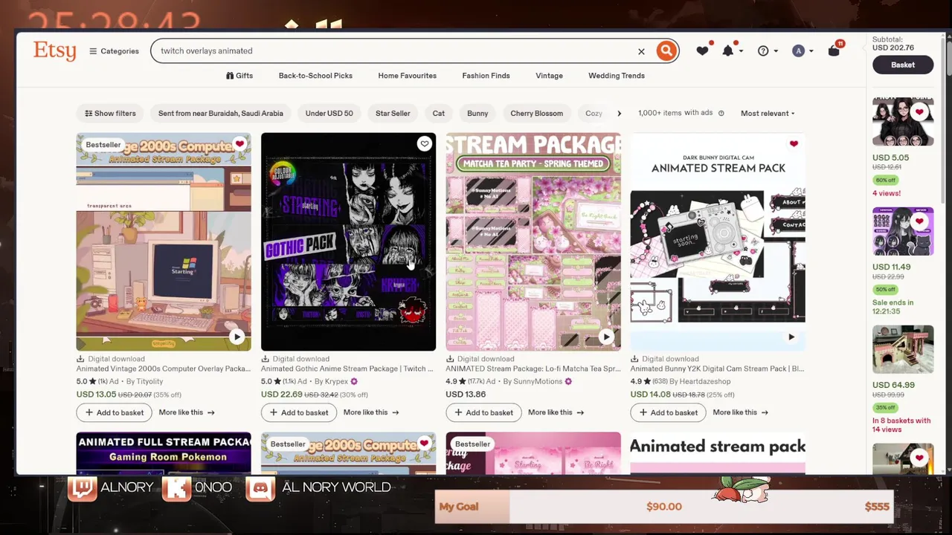The height and width of the screenshot is (535, 952).
Task: Add Lo-fi Matcha Tea Stream Package to basket
Action: click(x=483, y=412)
